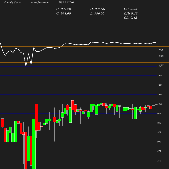Select the 919 level label

161,56
